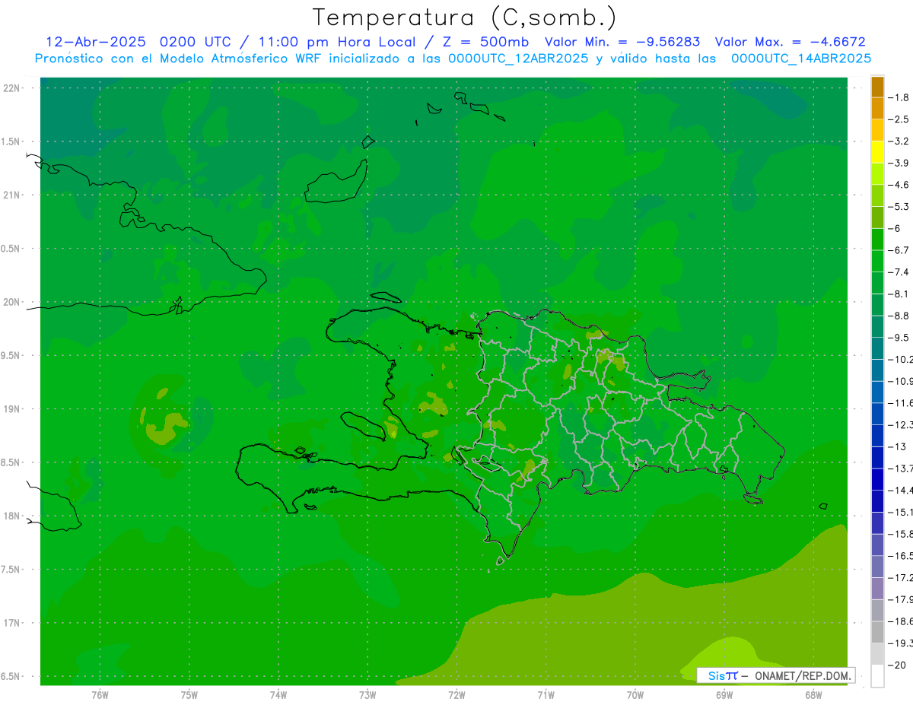
Task: Click the "70W" longitude axis label
Action: [x=635, y=695]
